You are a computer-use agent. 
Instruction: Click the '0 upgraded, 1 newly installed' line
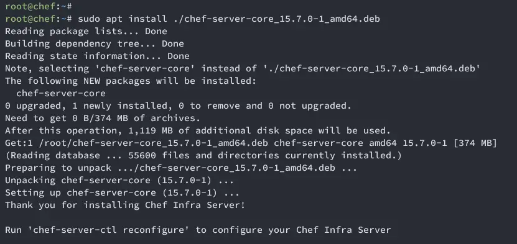179,106
